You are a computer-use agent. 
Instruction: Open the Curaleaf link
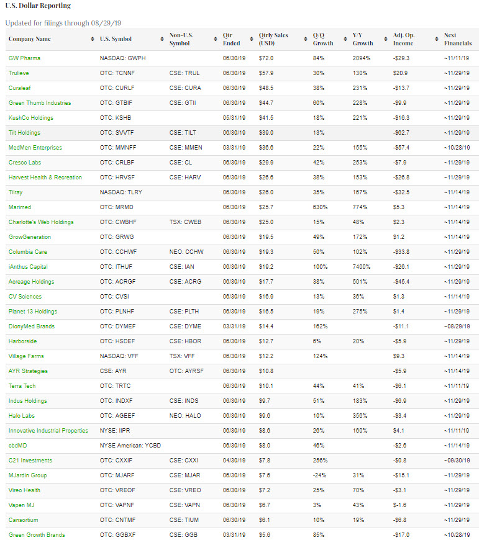(x=20, y=88)
